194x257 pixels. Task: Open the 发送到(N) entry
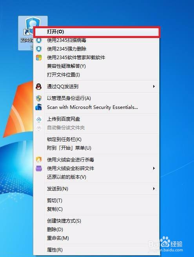coord(97,189)
